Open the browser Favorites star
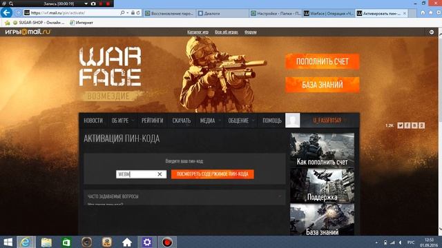Screen dimensions: 442x248 point(431,12)
